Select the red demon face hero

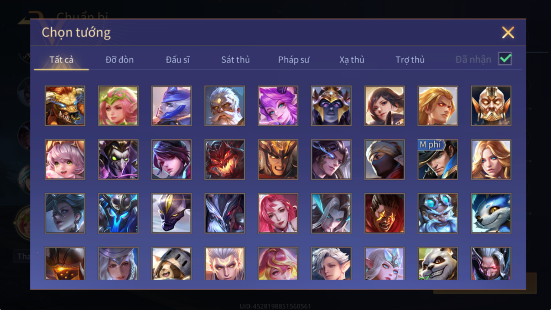click(225, 159)
